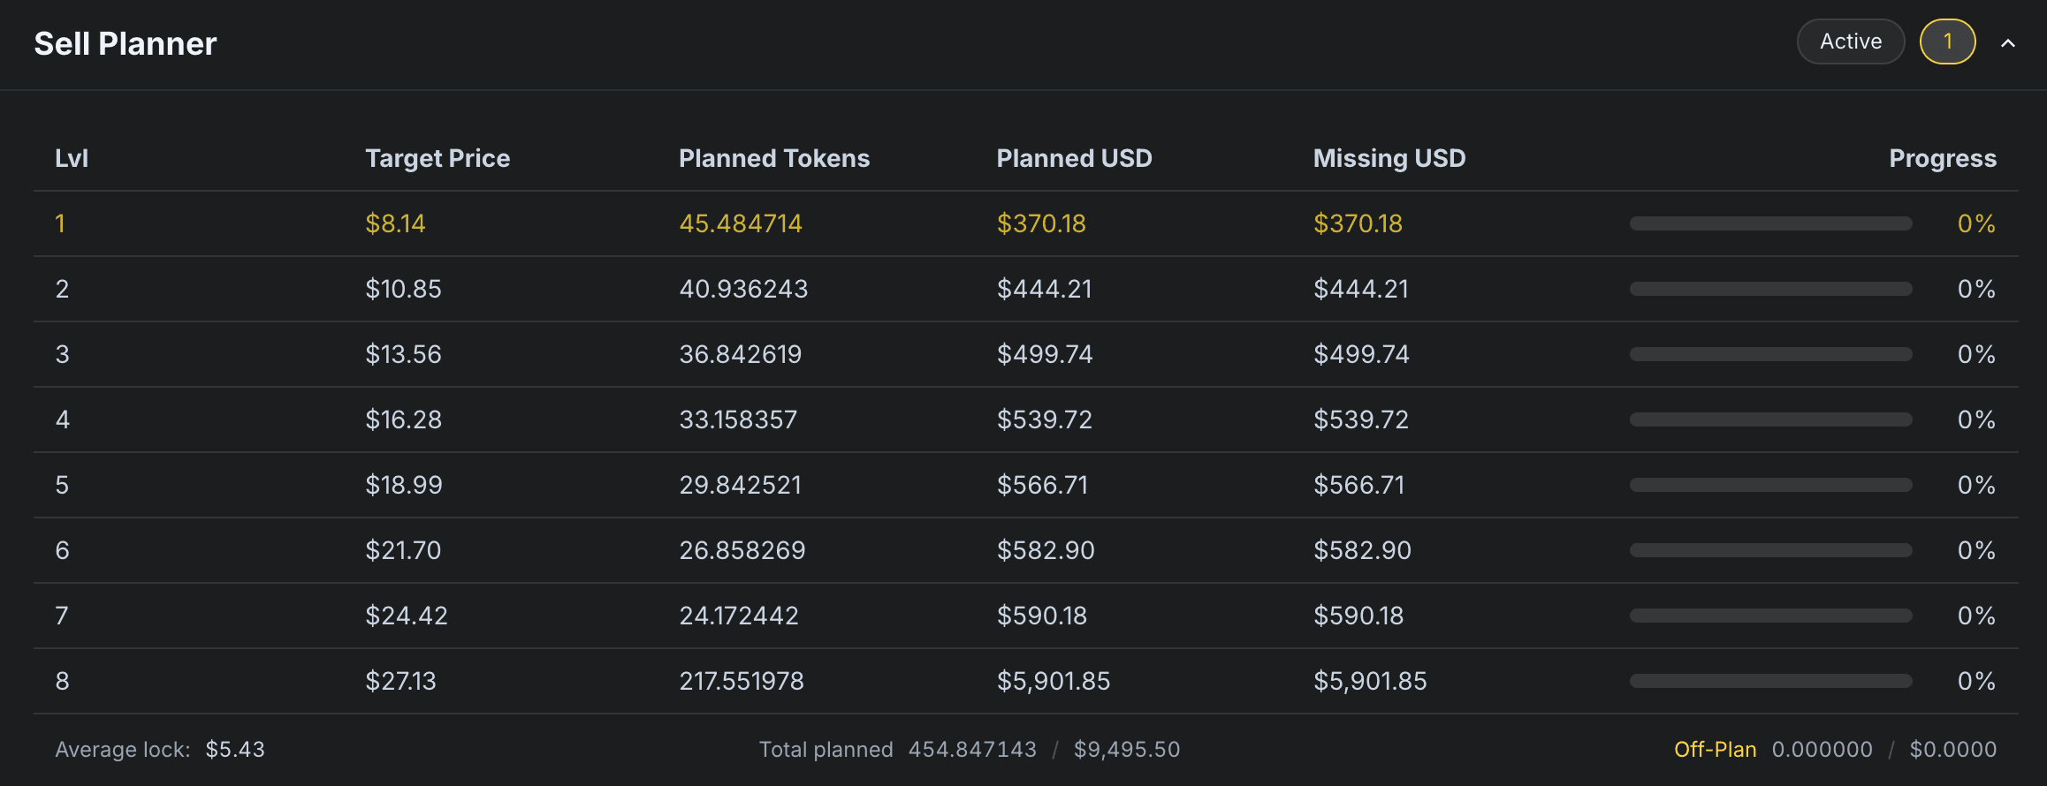2047x786 pixels.
Task: Click missing USD value $590.18
Action: (1358, 616)
